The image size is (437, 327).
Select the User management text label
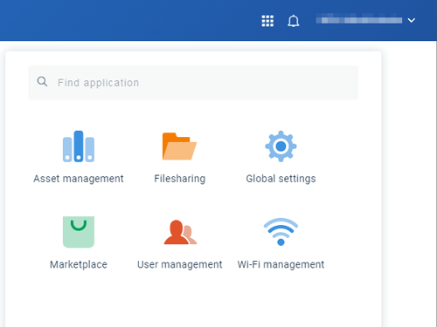click(180, 264)
